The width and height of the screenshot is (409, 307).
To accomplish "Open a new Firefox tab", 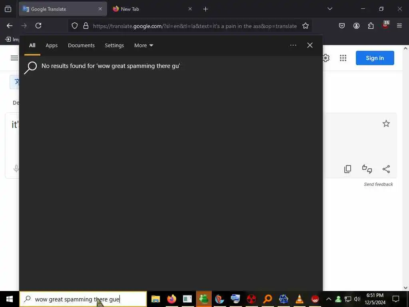I will click(205, 9).
